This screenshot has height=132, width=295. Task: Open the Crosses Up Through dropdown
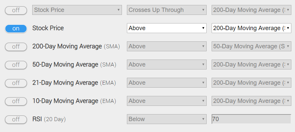pyautogui.click(x=167, y=10)
